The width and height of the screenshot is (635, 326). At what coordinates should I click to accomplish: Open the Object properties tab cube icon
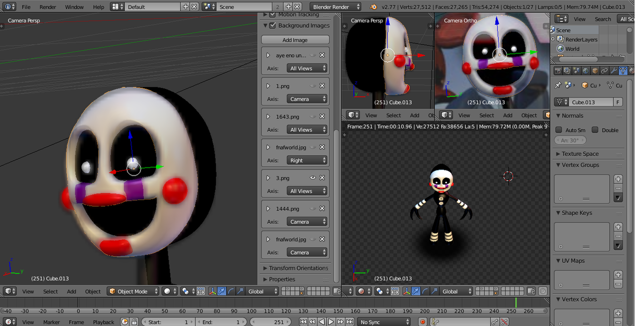(595, 71)
